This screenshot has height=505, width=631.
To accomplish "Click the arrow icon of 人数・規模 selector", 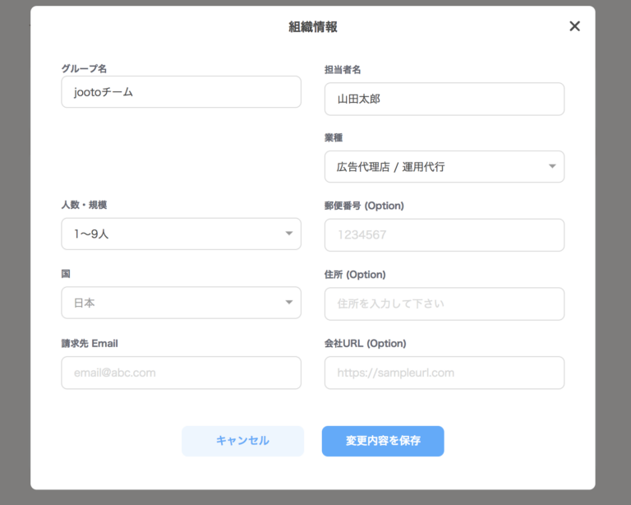I will point(289,234).
